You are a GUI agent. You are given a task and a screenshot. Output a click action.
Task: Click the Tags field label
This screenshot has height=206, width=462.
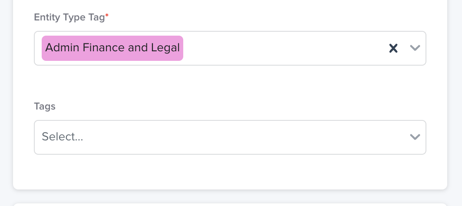tap(45, 106)
